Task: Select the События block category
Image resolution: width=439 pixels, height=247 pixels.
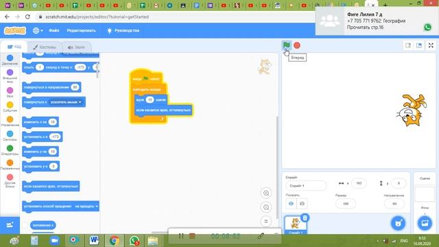Action: 10,107
